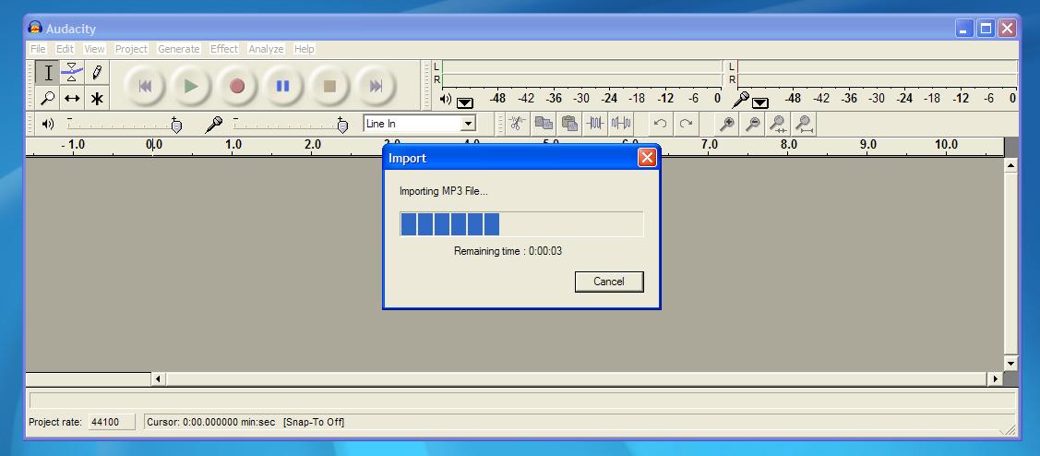The image size is (1040, 456).
Task: Click the Project rate 44100 field
Action: coord(112,422)
